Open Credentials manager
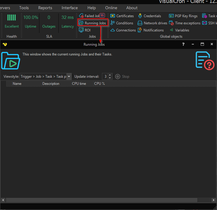This screenshot has height=210, width=217. pyautogui.click(x=149, y=16)
